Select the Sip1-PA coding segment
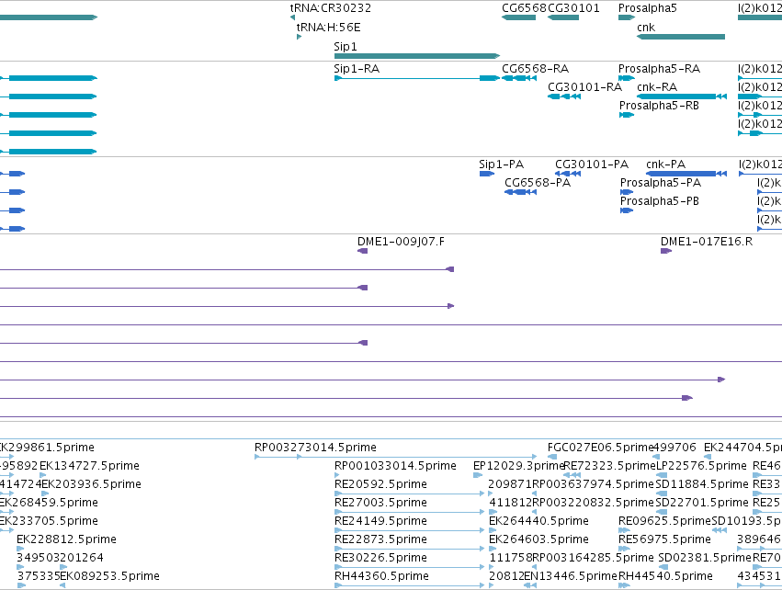The image size is (782, 590). pos(487,174)
